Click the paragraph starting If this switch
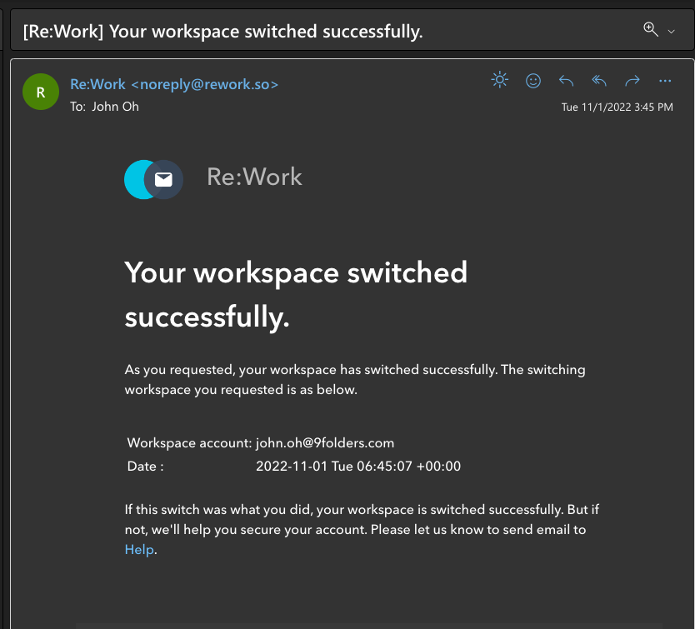Image resolution: width=695 pixels, height=629 pixels. pyautogui.click(x=362, y=529)
